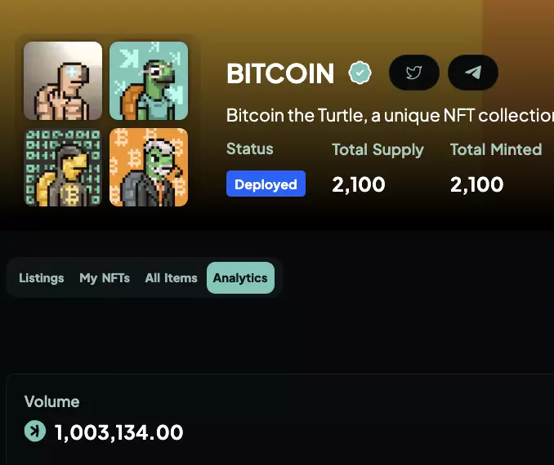554x465 pixels.
Task: Open the suited turtle on orange thumbnail
Action: click(x=149, y=167)
